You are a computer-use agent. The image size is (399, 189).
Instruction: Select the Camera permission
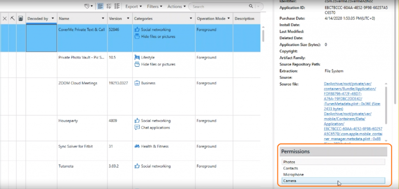point(334,181)
